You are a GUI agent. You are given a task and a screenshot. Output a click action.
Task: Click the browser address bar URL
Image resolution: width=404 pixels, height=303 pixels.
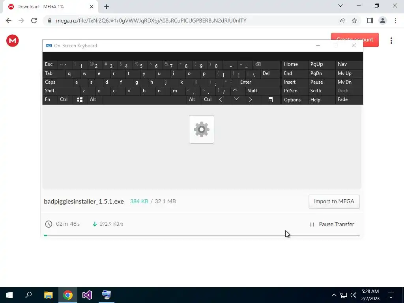coord(151,21)
